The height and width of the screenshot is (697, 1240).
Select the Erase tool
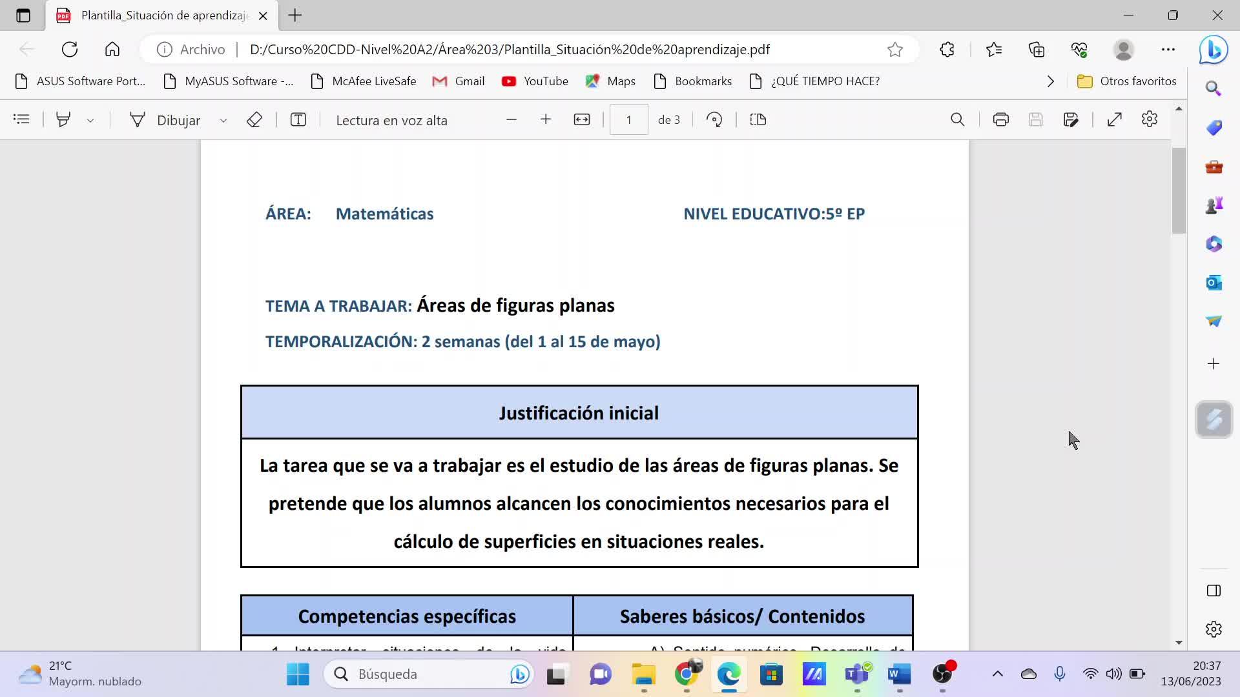point(254,119)
